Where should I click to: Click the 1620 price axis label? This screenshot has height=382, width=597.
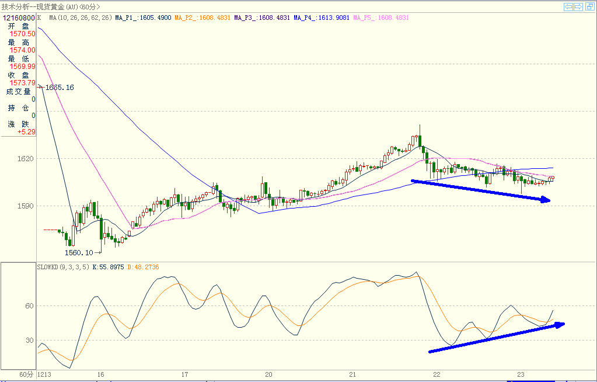(26, 159)
